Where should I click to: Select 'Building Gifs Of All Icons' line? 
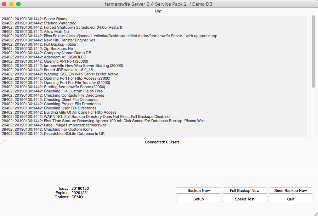(59, 113)
